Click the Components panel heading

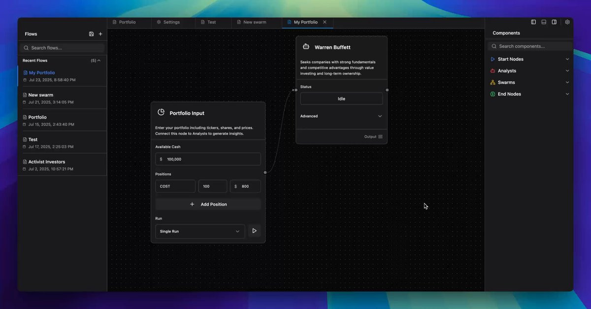(x=506, y=33)
